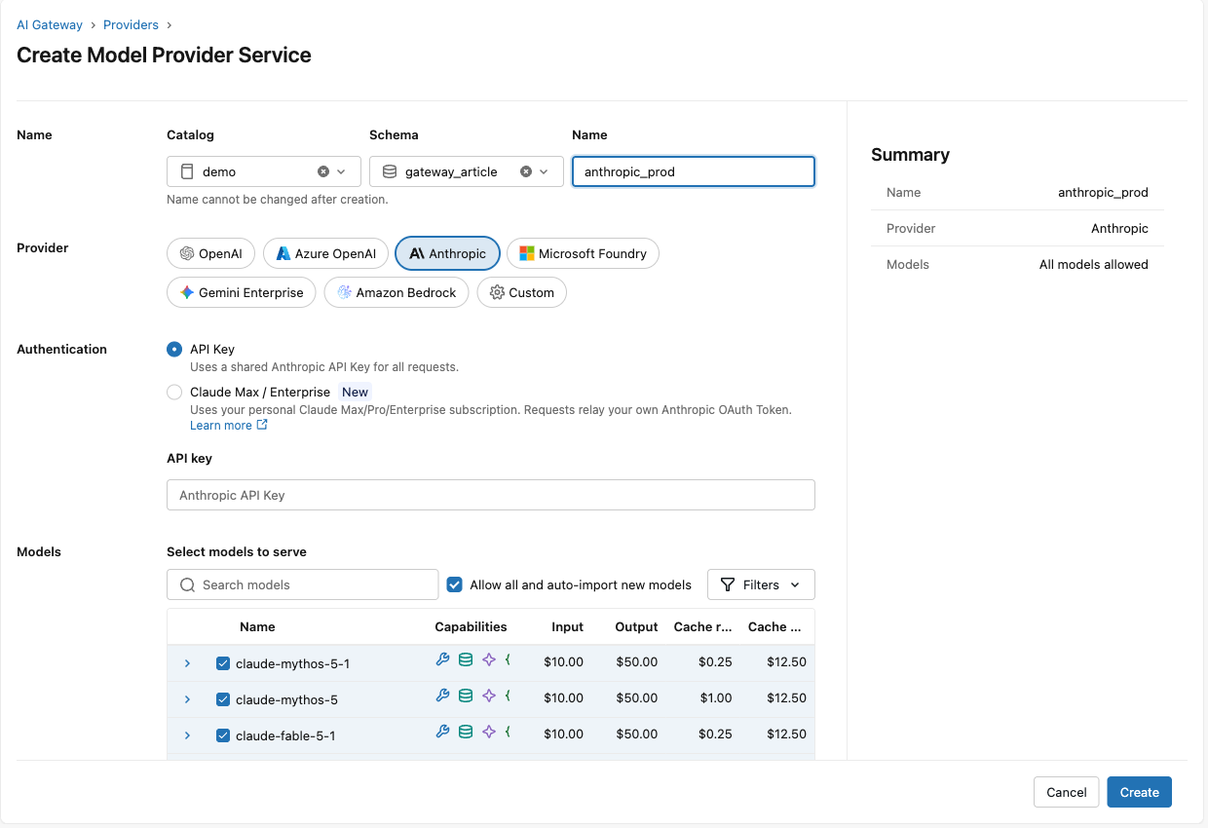Viewport: 1208px width, 828px height.
Task: Go to AI Gateway breadcrumb
Action: (50, 24)
